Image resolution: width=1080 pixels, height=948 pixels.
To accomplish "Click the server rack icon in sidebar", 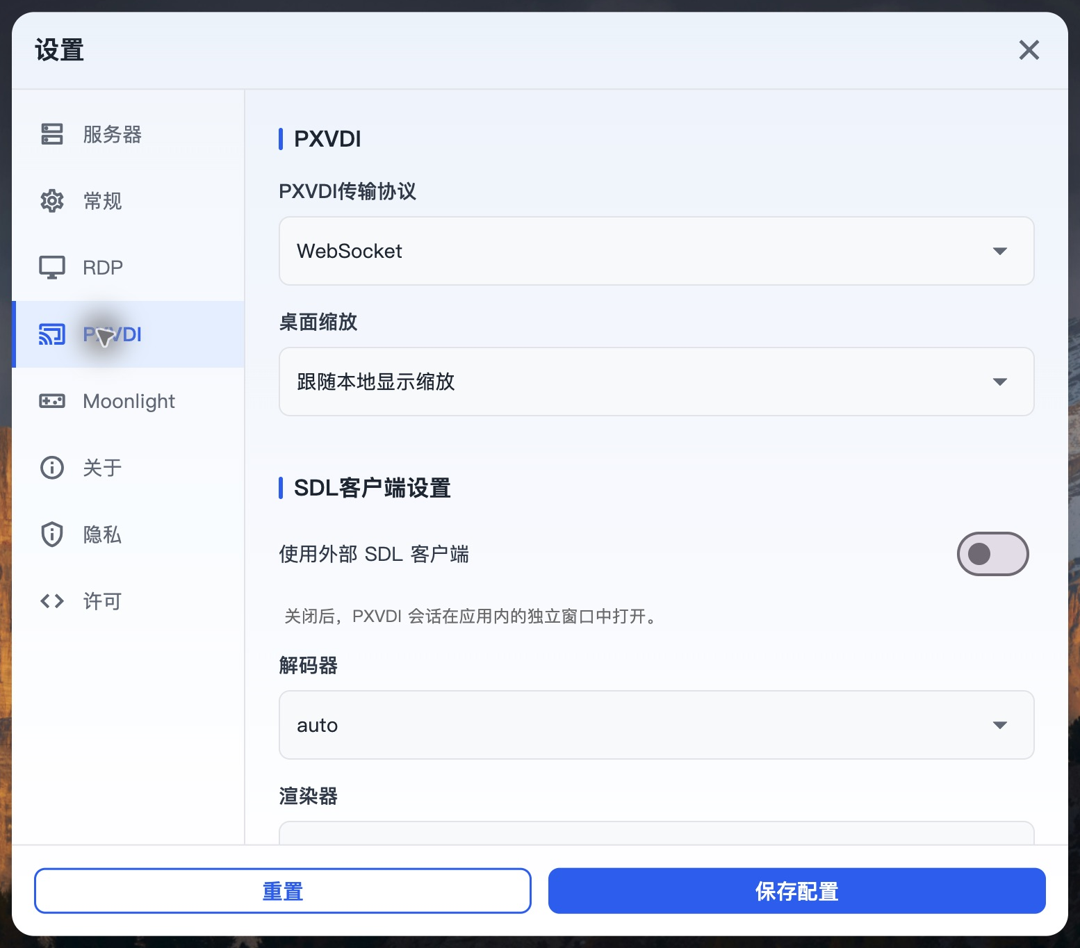I will (52, 134).
